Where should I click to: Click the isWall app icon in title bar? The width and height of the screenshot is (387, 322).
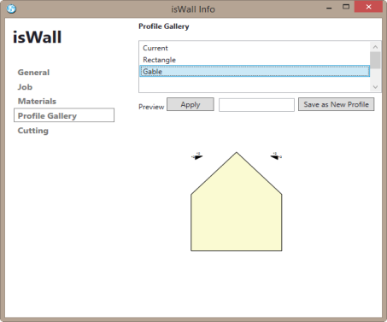tap(11, 9)
